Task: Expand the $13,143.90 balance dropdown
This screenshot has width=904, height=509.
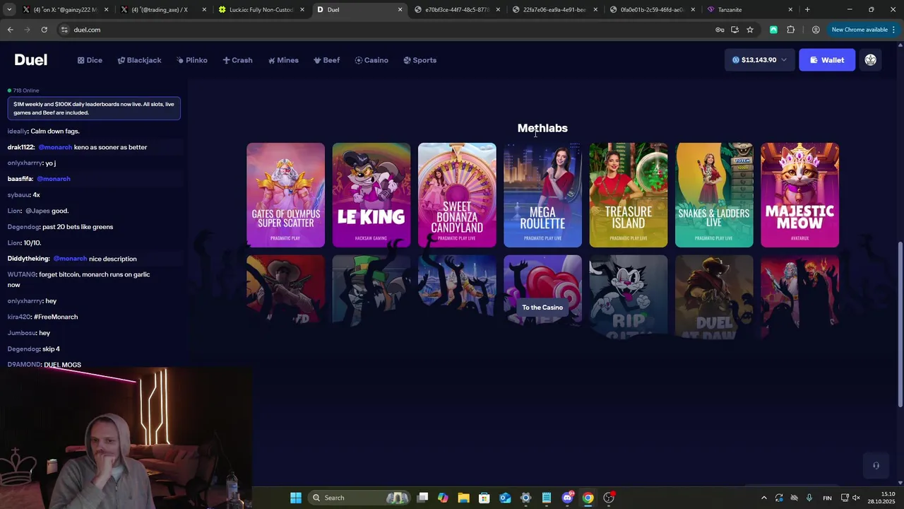Action: click(x=759, y=60)
